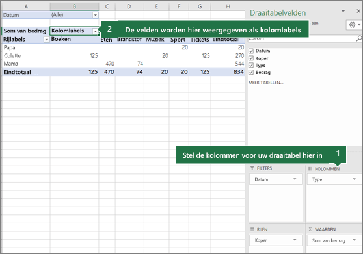The width and height of the screenshot is (363, 254).
Task: Open the Datum filter dropdown in cell B1
Action: pyautogui.click(x=96, y=15)
